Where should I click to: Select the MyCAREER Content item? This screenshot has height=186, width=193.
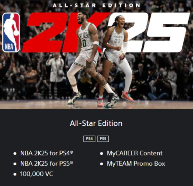tap(135, 153)
